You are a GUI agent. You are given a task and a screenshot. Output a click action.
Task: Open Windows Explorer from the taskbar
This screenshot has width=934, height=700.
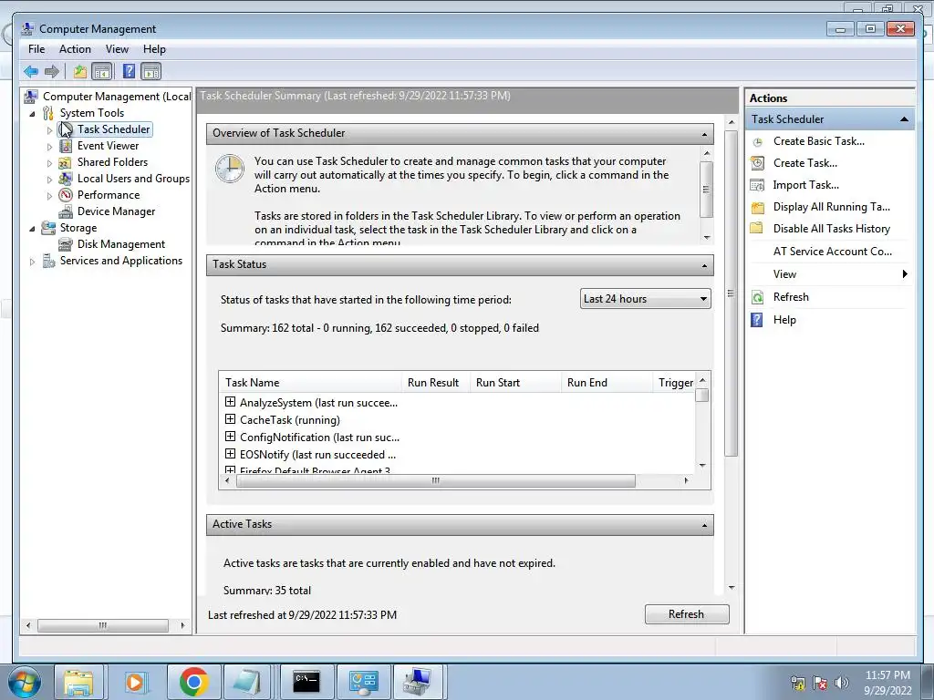pyautogui.click(x=79, y=682)
